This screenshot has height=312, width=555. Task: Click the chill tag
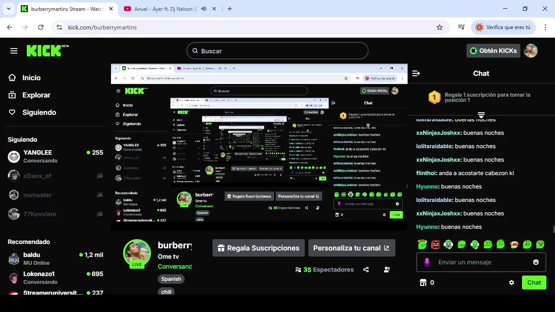pyautogui.click(x=166, y=292)
